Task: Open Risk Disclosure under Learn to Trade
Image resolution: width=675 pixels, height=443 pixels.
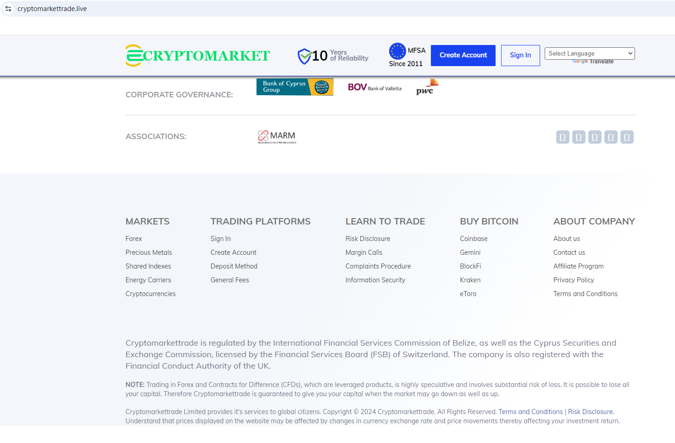Action: pos(368,239)
